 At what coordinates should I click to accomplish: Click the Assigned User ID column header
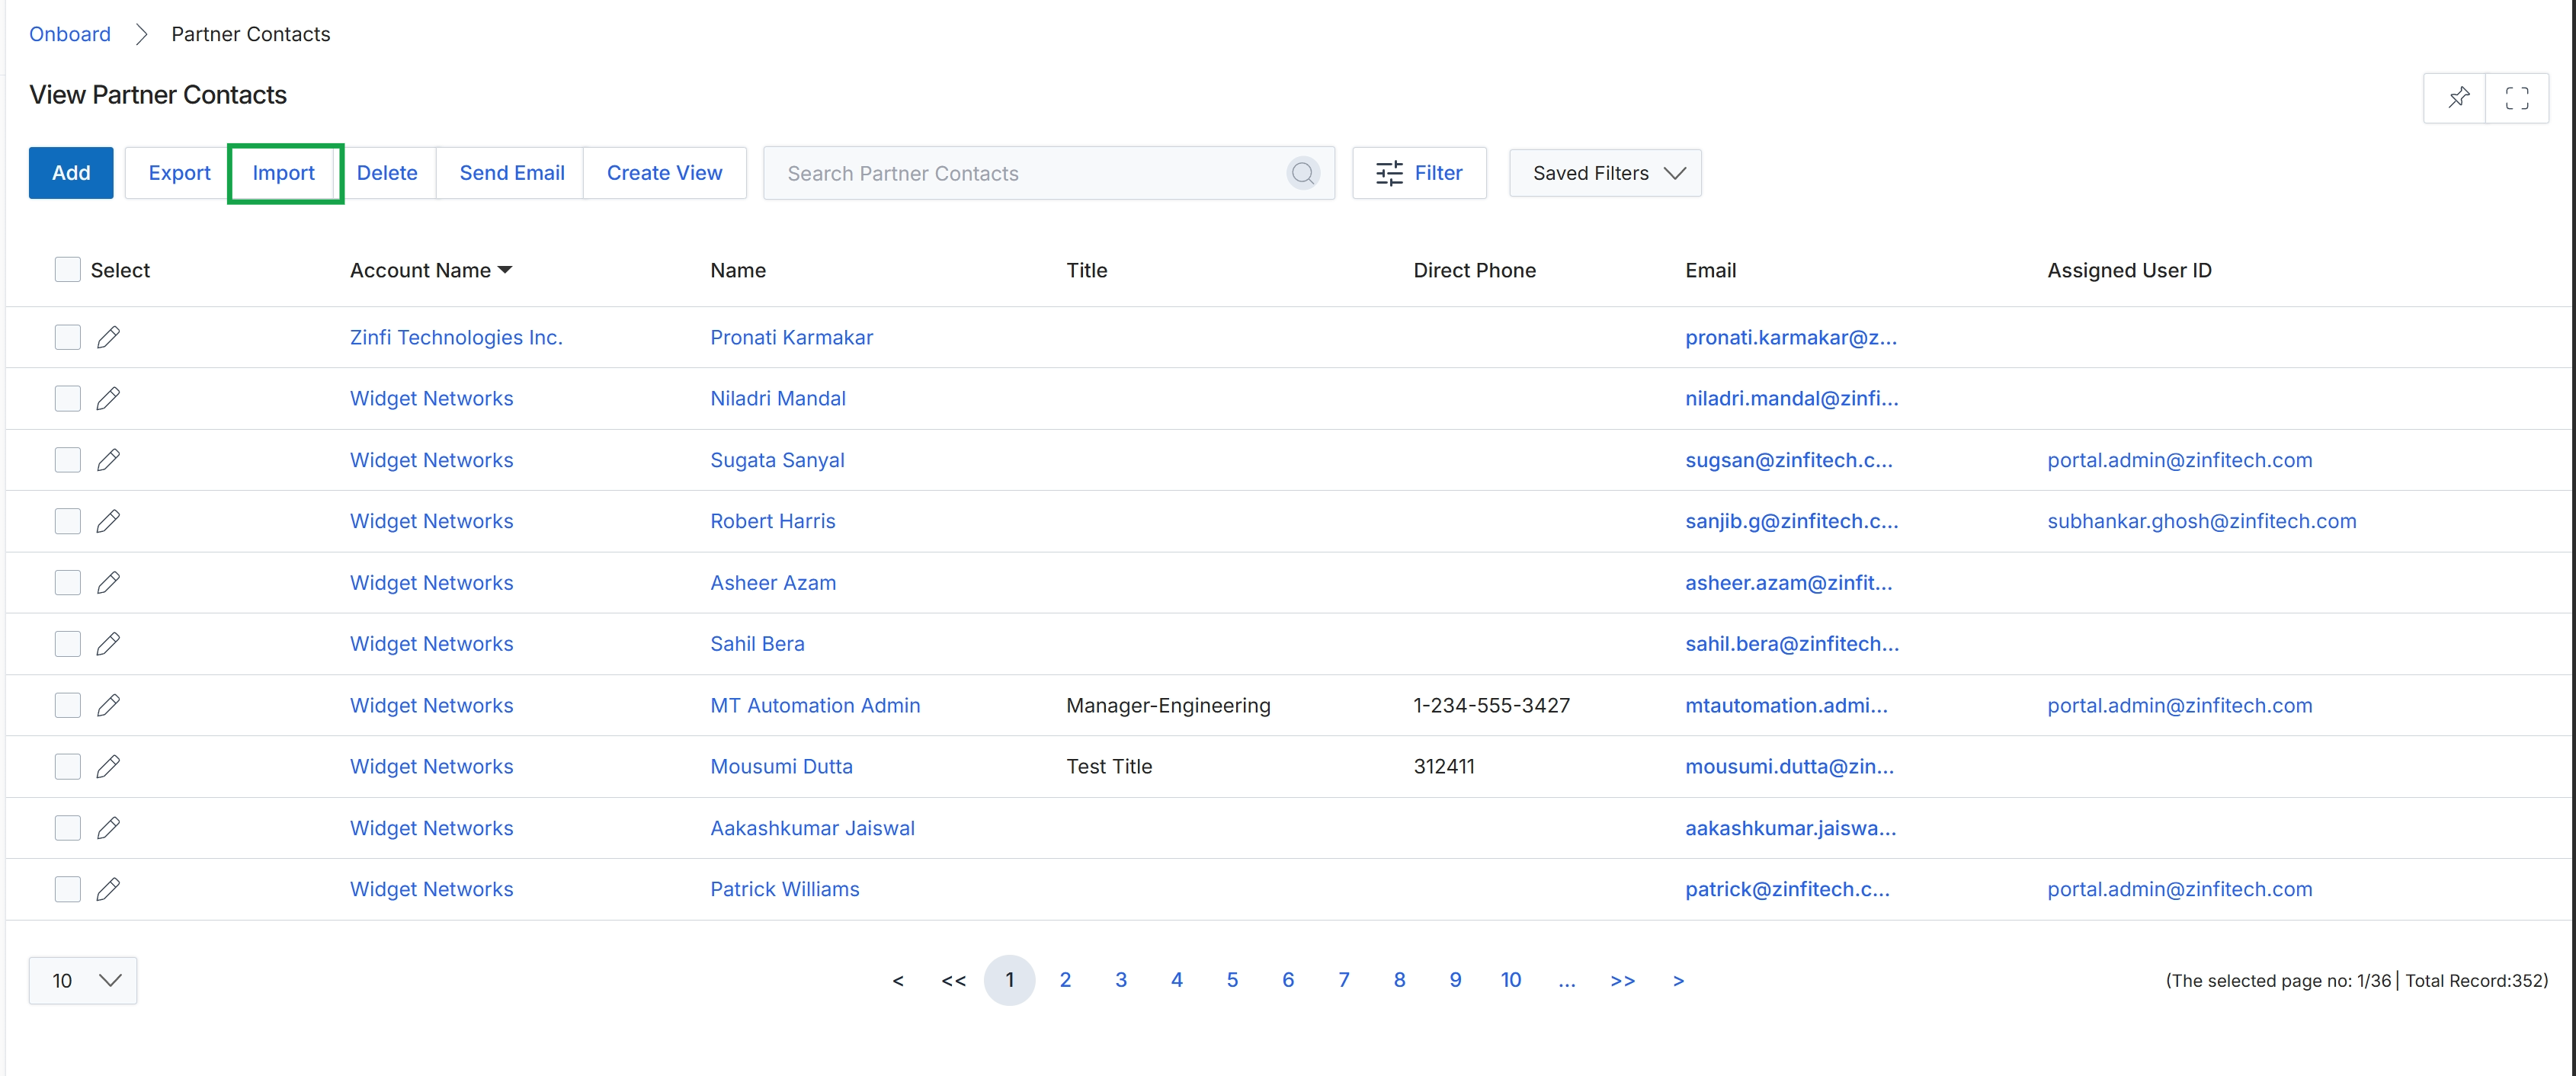click(x=2129, y=270)
